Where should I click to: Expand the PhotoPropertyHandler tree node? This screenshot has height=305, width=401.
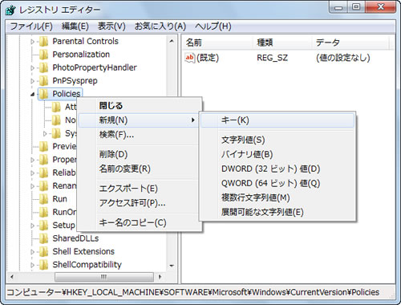[33, 68]
